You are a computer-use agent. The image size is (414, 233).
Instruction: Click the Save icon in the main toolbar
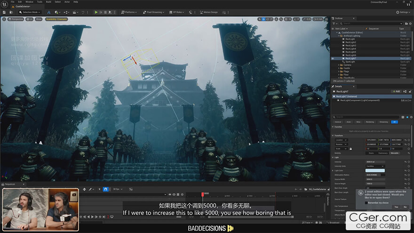(4, 12)
